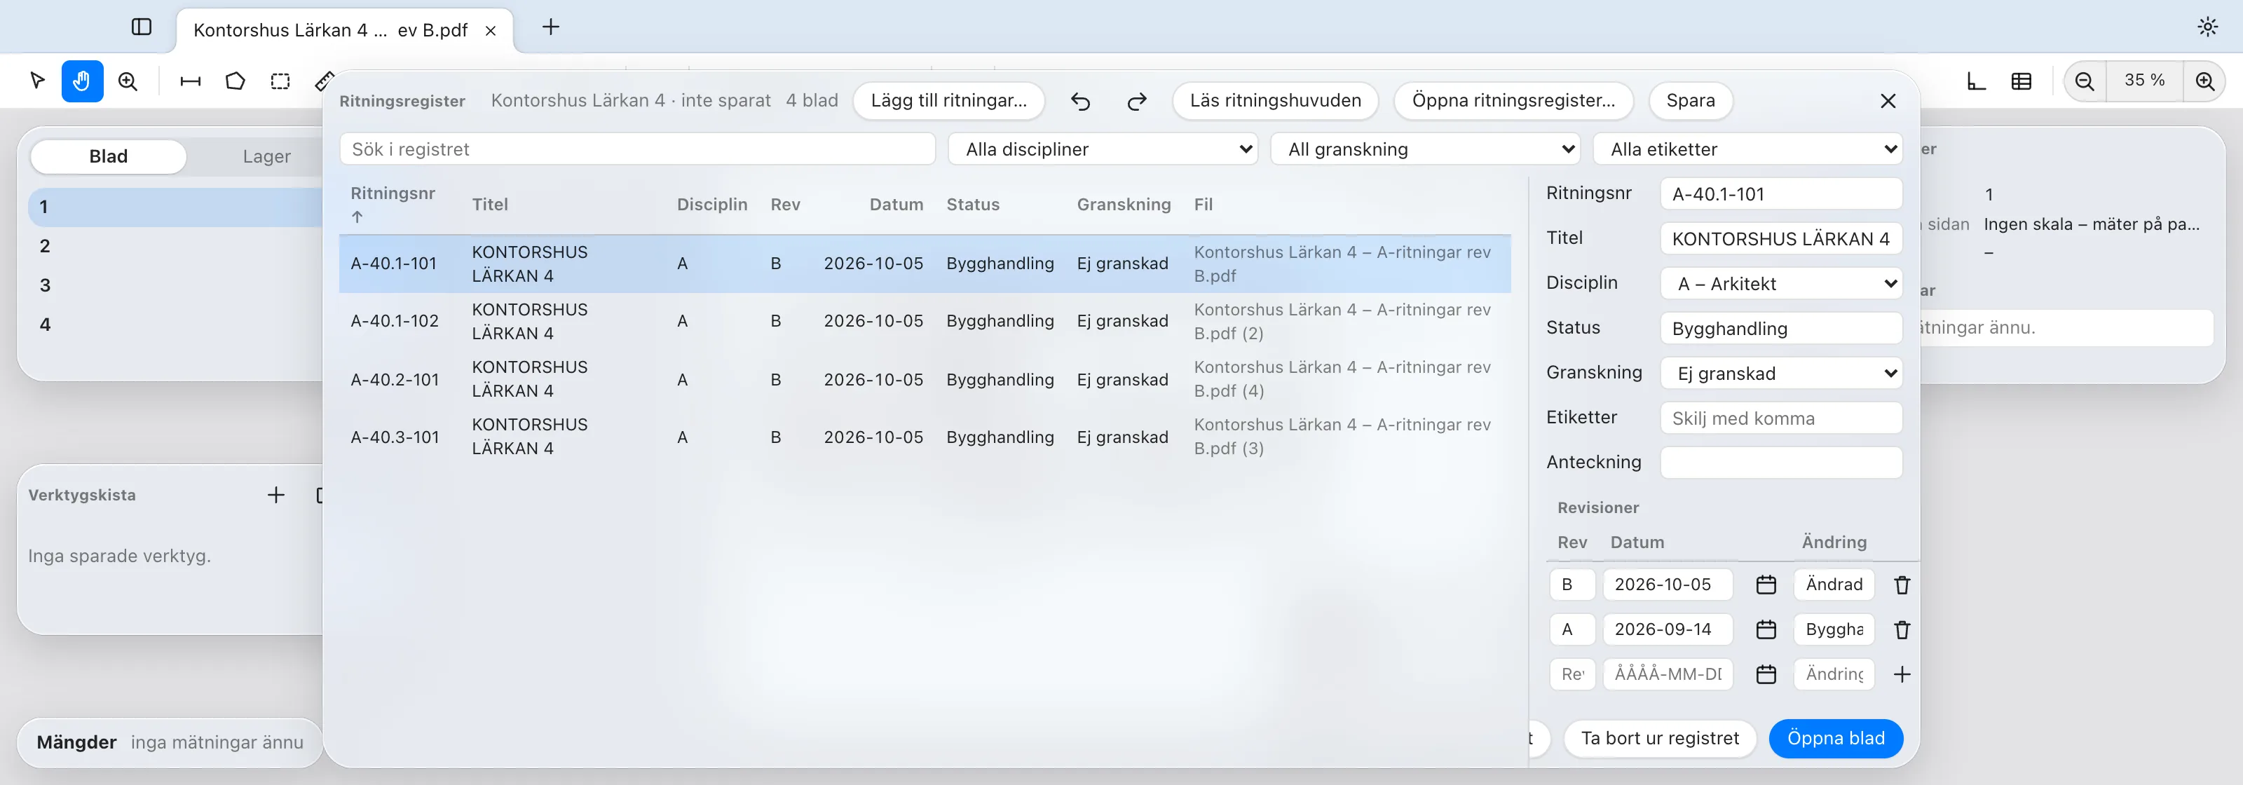Open calendar for new revision date

(x=1766, y=674)
